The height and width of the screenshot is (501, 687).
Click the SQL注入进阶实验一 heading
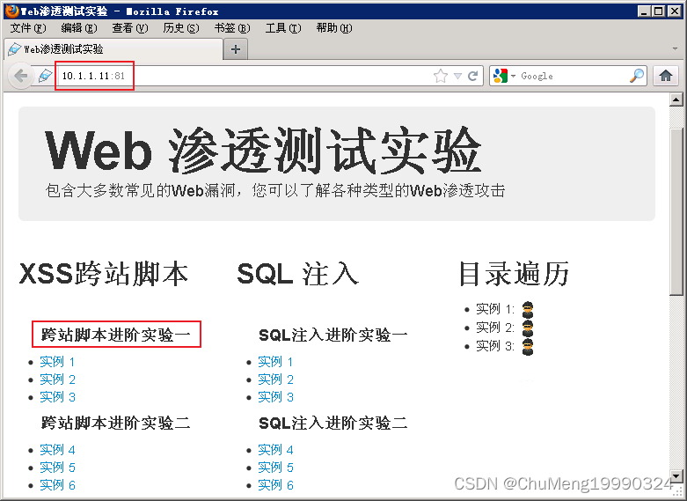click(333, 335)
